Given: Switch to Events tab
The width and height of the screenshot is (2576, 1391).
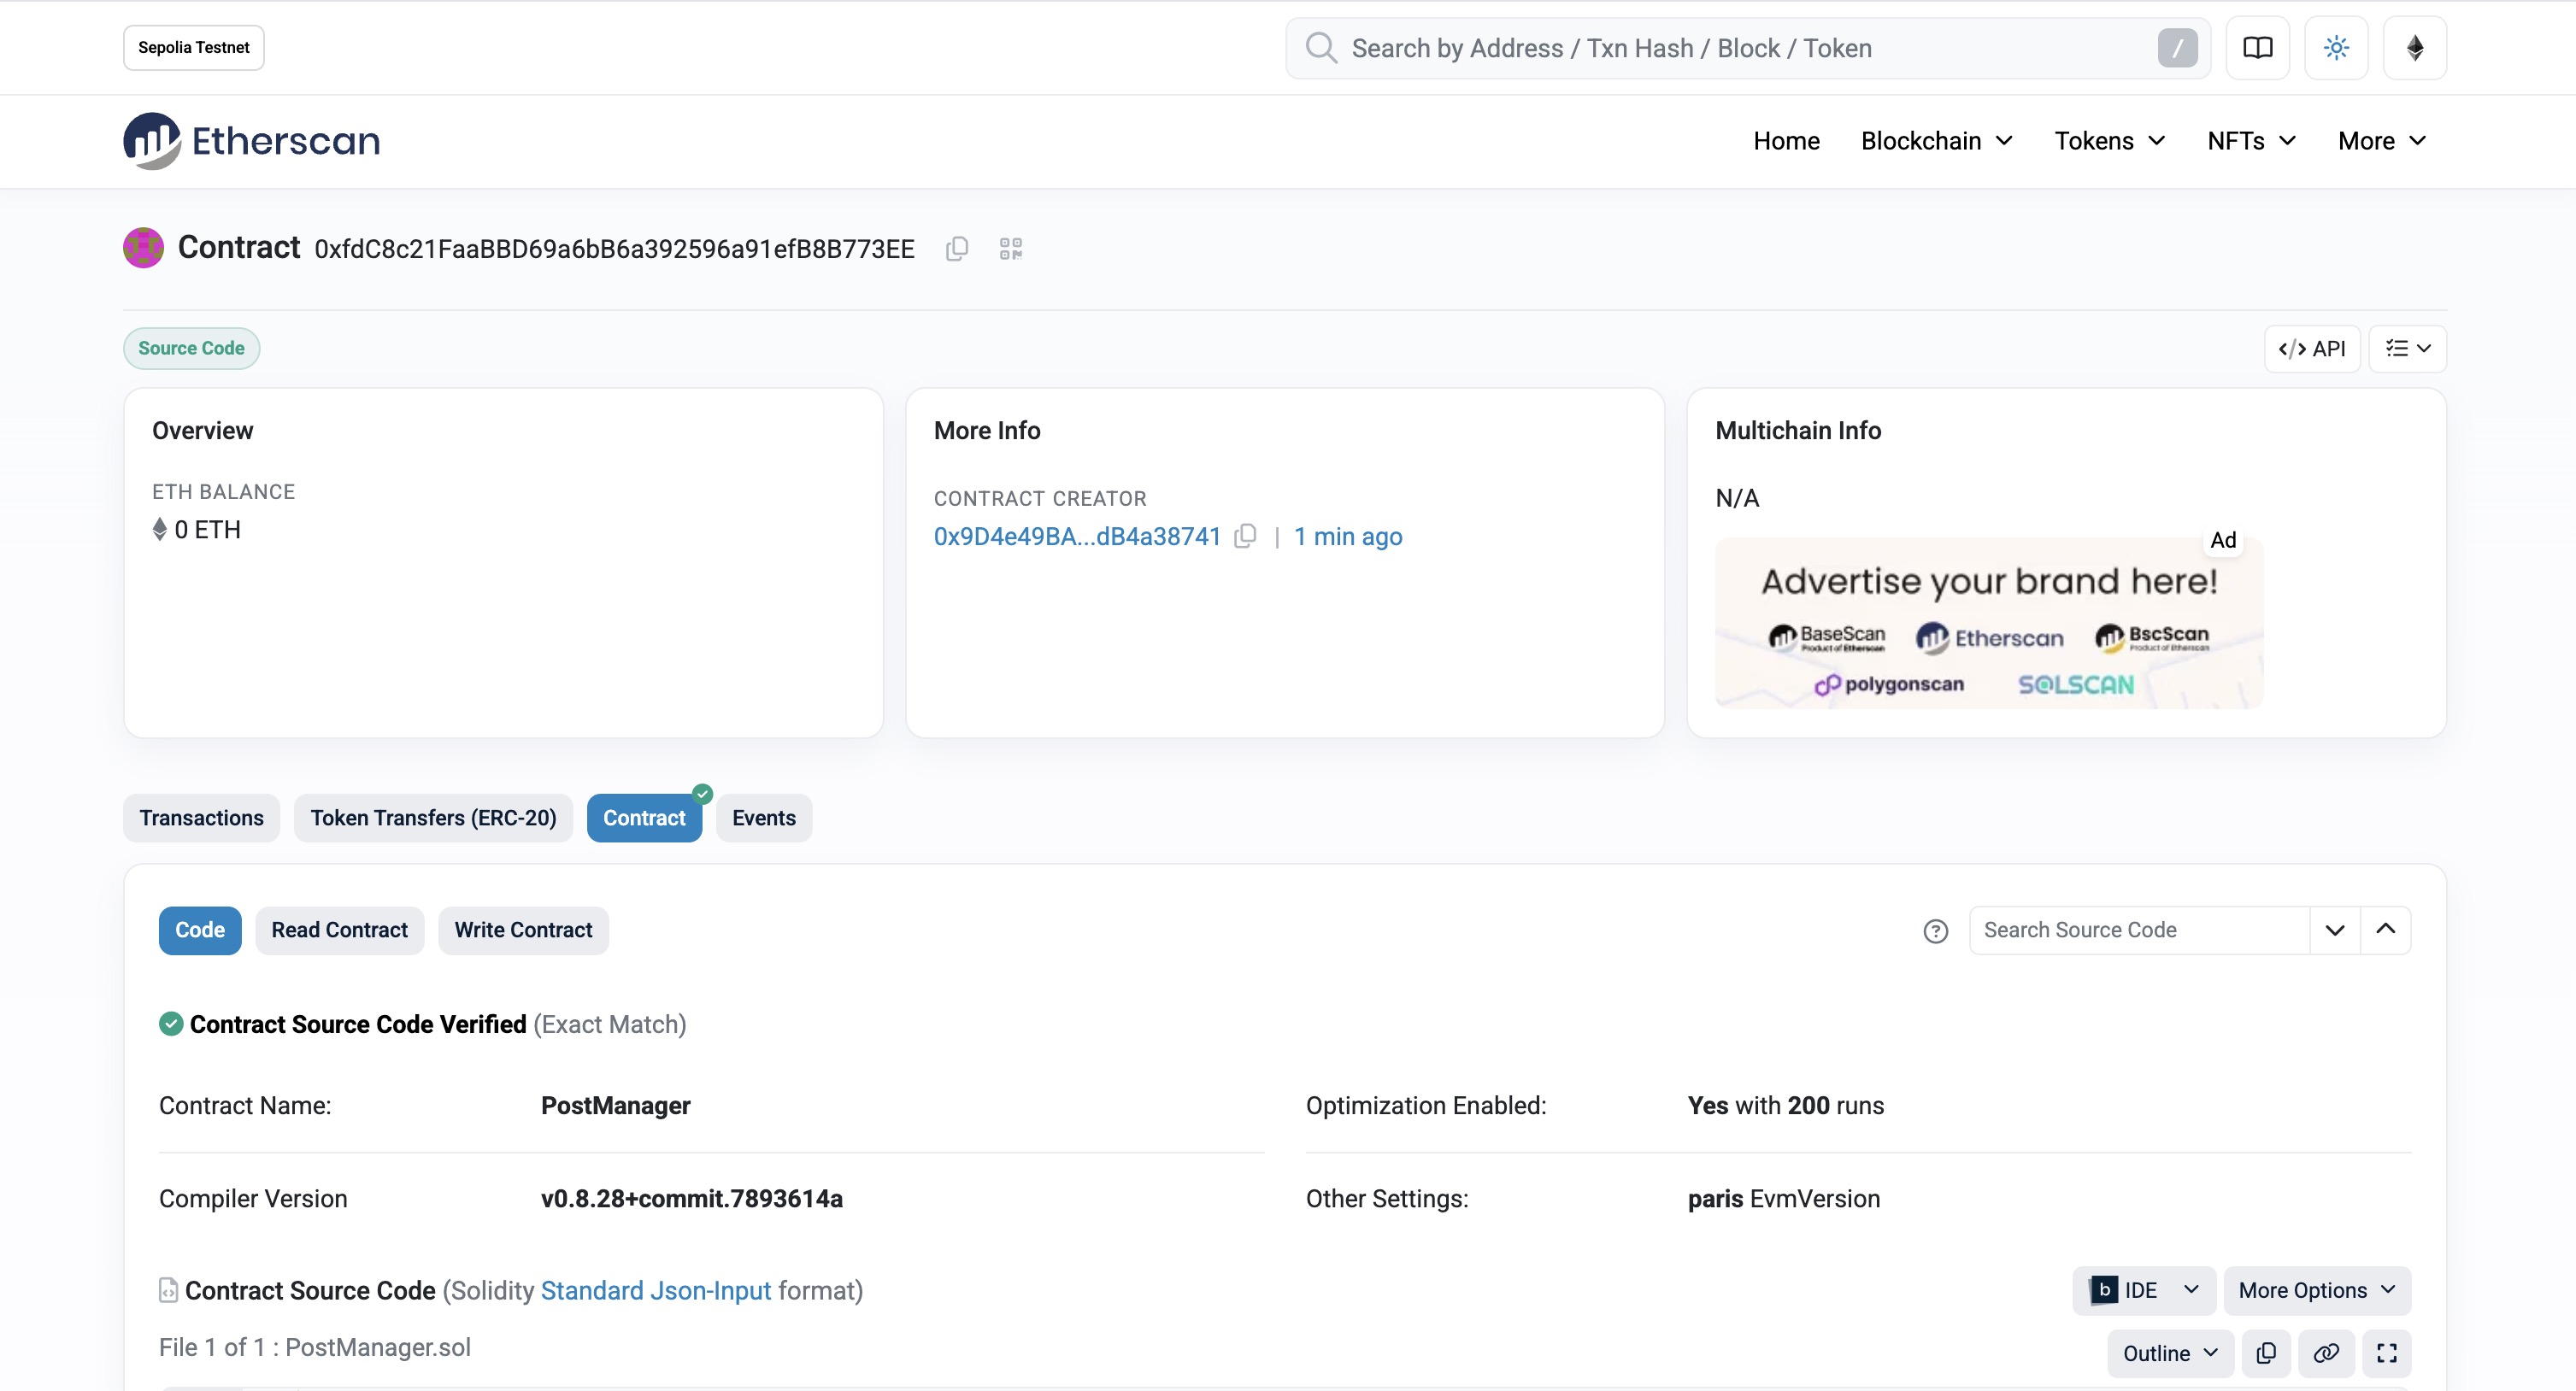Looking at the screenshot, I should pyautogui.click(x=764, y=818).
